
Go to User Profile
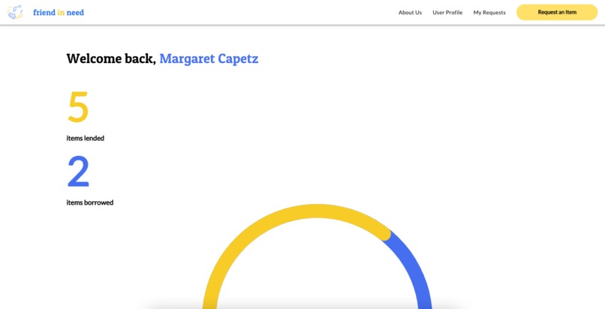tap(447, 12)
